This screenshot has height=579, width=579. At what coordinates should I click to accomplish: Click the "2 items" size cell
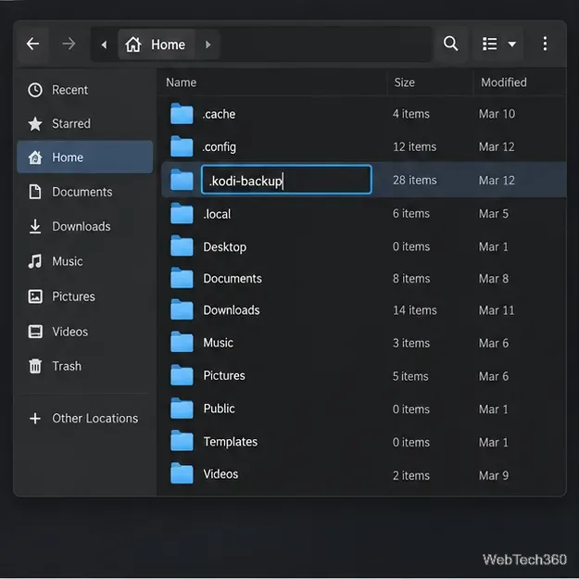click(411, 475)
